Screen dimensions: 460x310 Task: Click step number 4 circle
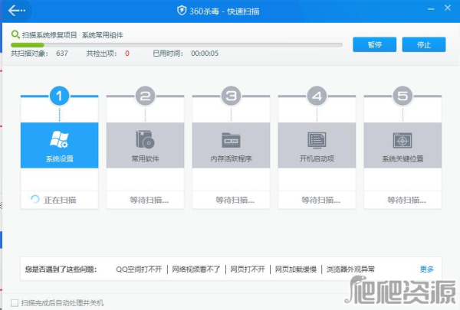tap(317, 96)
